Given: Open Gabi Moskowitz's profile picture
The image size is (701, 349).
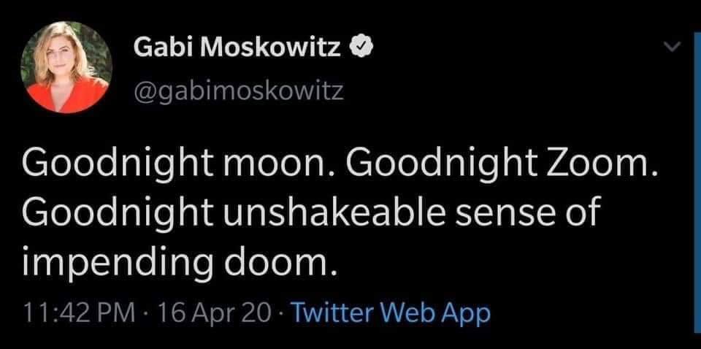Looking at the screenshot, I should pyautogui.click(x=66, y=66).
